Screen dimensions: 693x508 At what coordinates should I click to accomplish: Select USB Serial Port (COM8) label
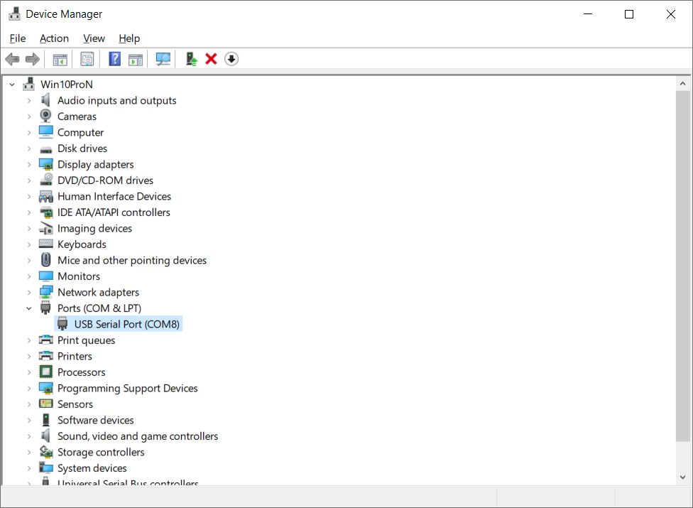(127, 324)
